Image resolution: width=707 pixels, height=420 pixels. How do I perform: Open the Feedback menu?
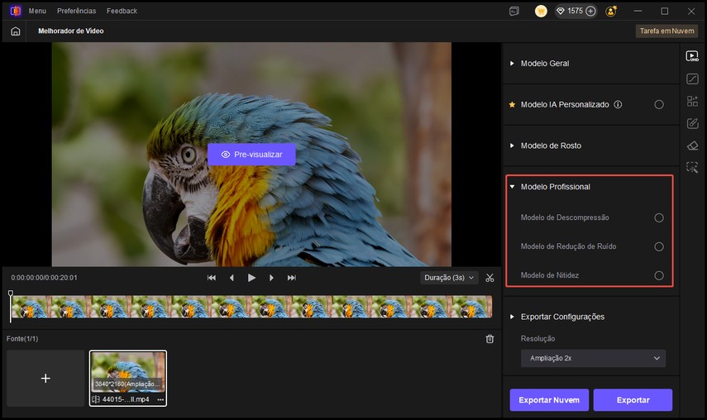click(122, 11)
